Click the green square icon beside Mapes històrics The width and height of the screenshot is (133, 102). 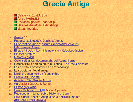tap(15, 28)
